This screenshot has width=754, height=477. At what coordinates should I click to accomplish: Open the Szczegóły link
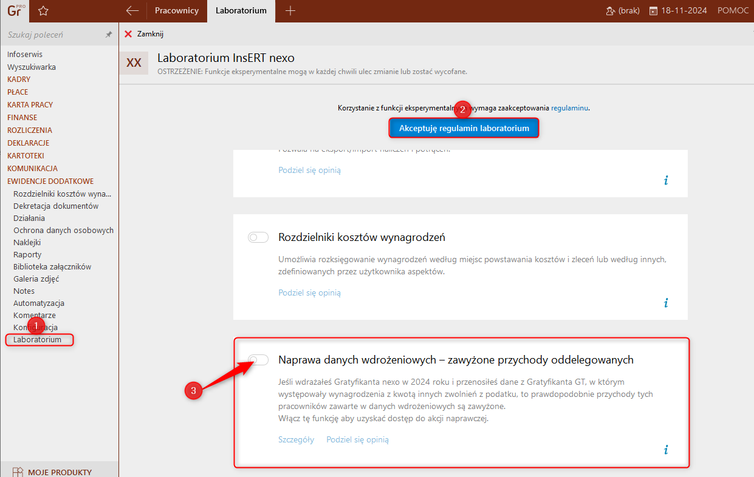click(x=296, y=439)
